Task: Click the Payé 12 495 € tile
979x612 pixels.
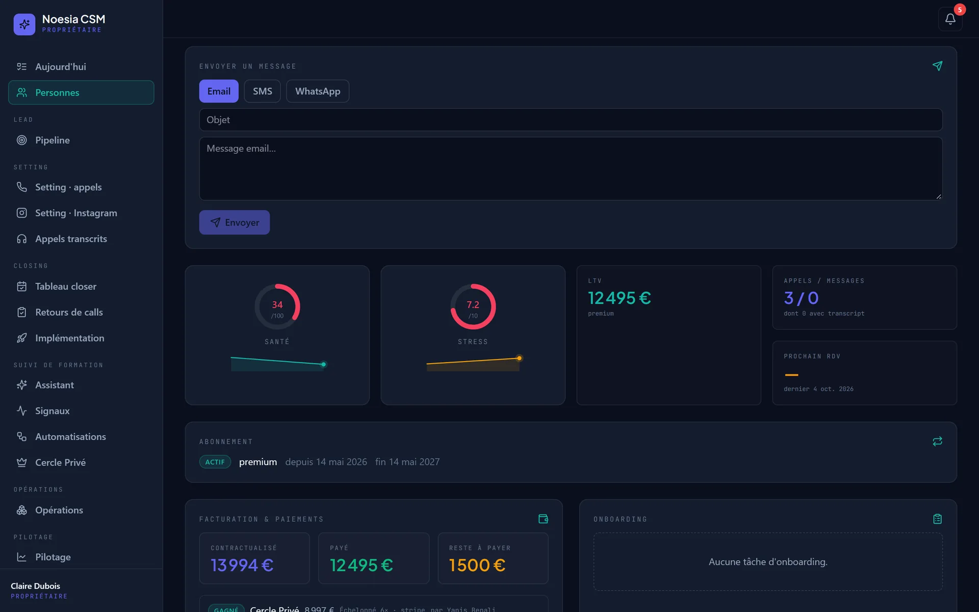Action: [374, 558]
